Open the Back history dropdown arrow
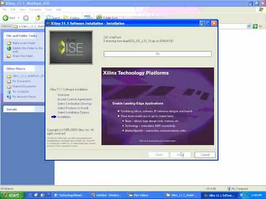This screenshot has height=199, width=266. pos(18,18)
